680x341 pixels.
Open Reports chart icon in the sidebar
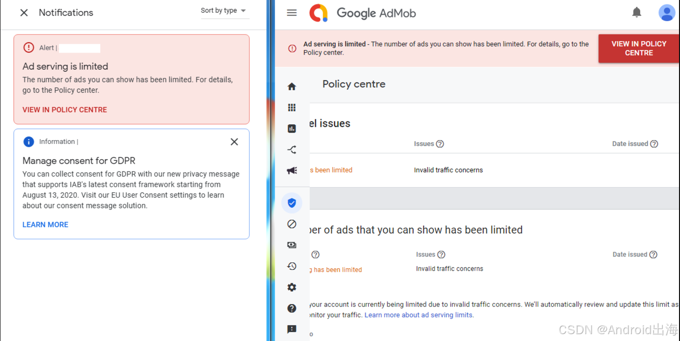pyautogui.click(x=292, y=129)
